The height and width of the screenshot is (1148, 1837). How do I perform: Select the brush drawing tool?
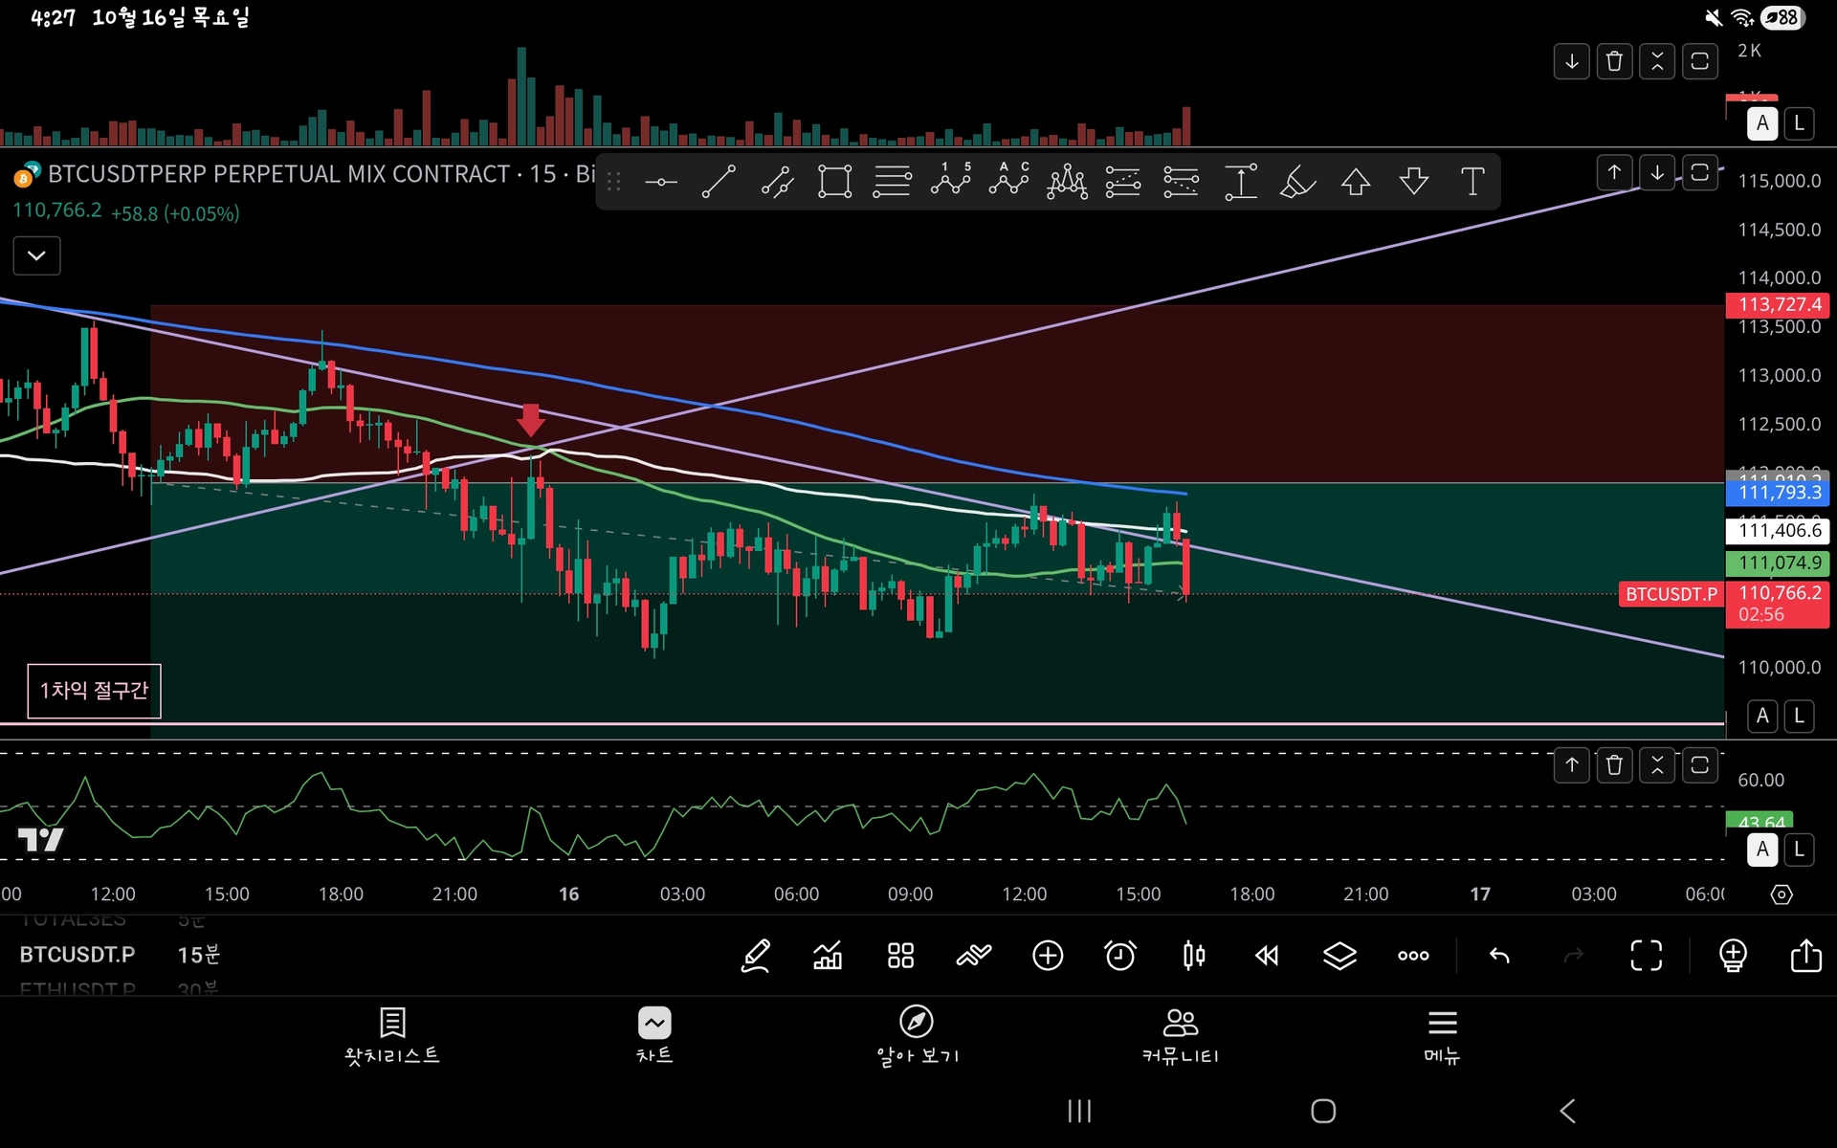coord(1297,181)
